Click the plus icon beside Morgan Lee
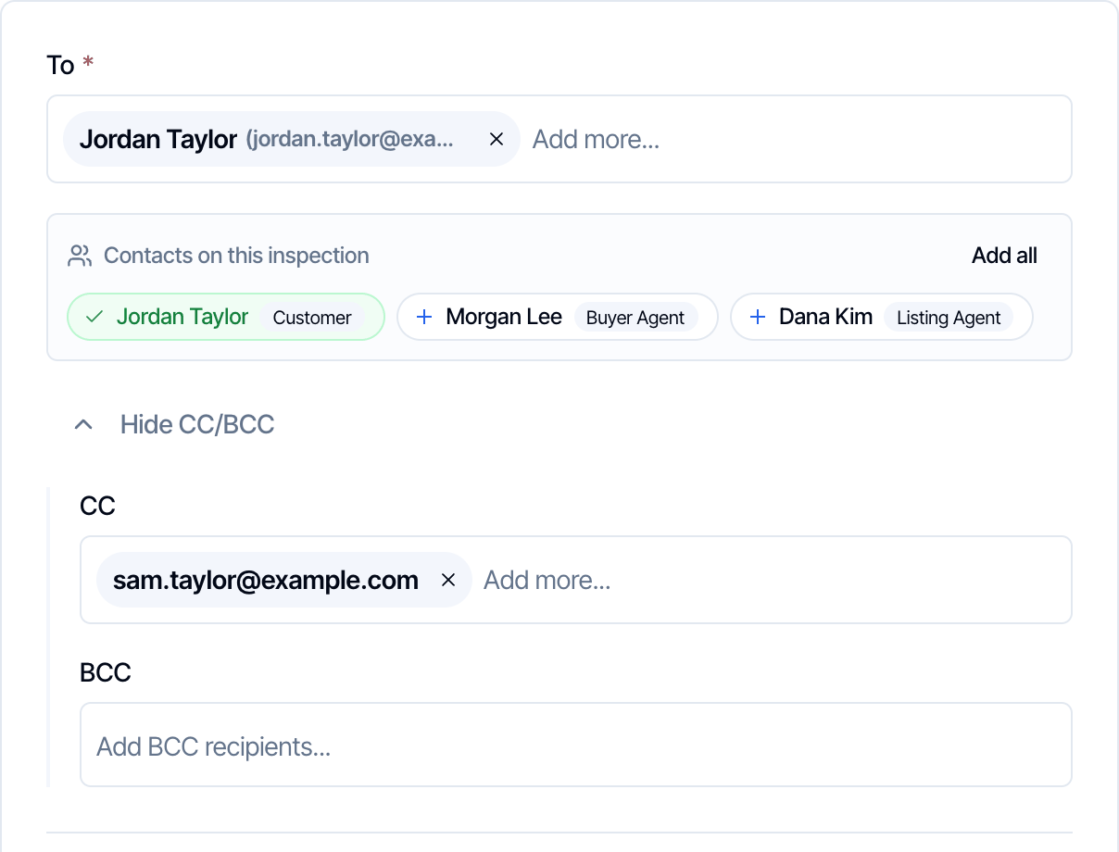 (424, 317)
